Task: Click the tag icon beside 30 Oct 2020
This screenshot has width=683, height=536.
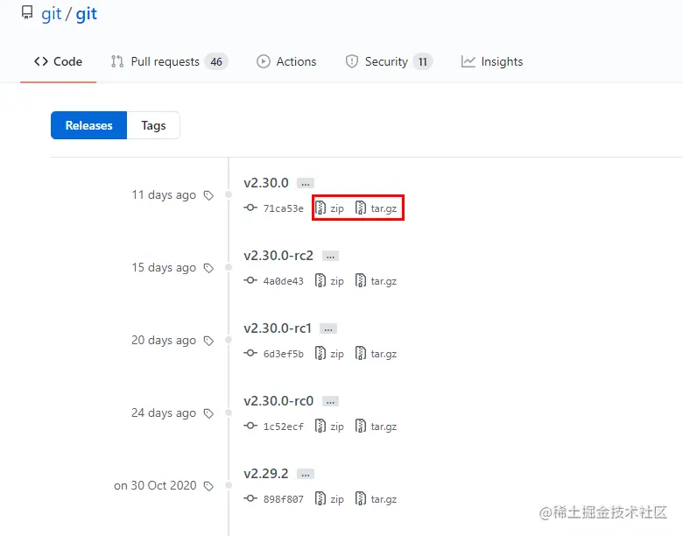Action: click(x=208, y=486)
